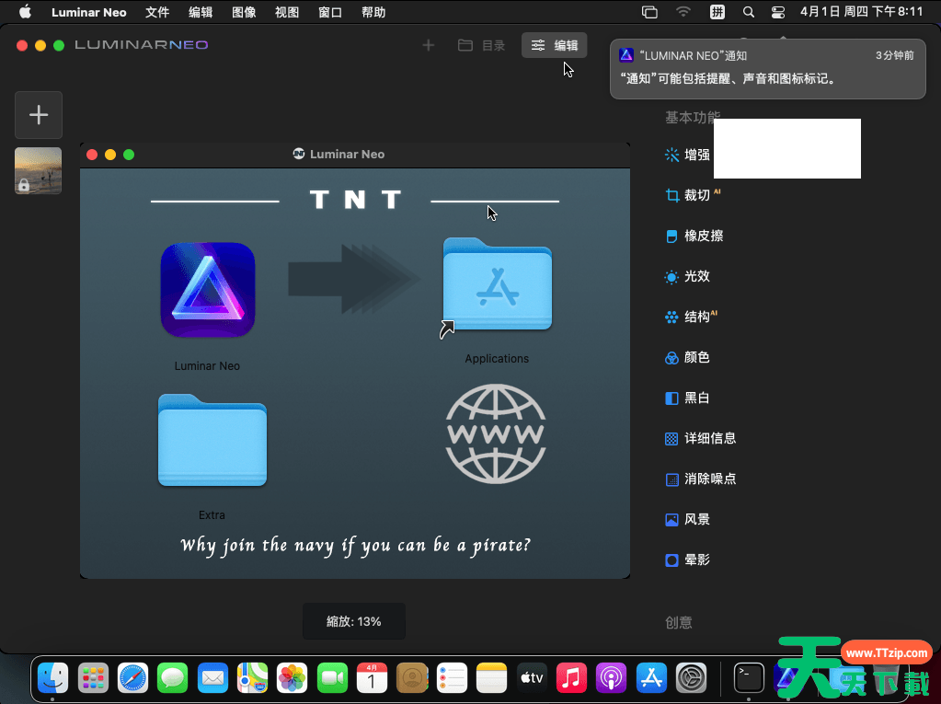
Task: Open the 编辑 menu in the menu bar
Action: [x=201, y=12]
